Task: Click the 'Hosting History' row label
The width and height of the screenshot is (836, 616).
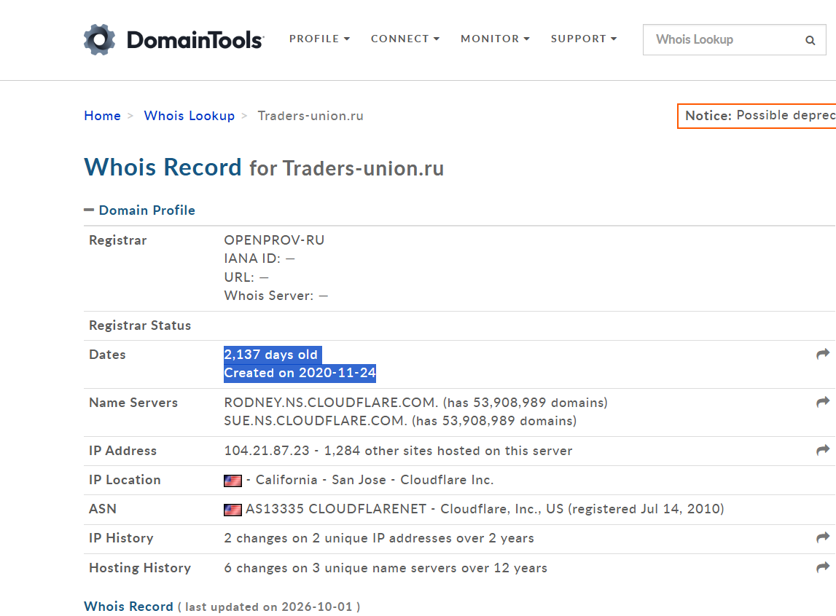Action: (140, 568)
